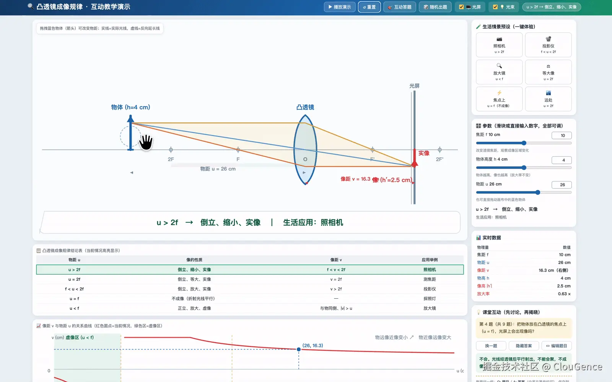The height and width of the screenshot is (382, 612).
Task: Click the 重置 reset button
Action: tap(369, 7)
